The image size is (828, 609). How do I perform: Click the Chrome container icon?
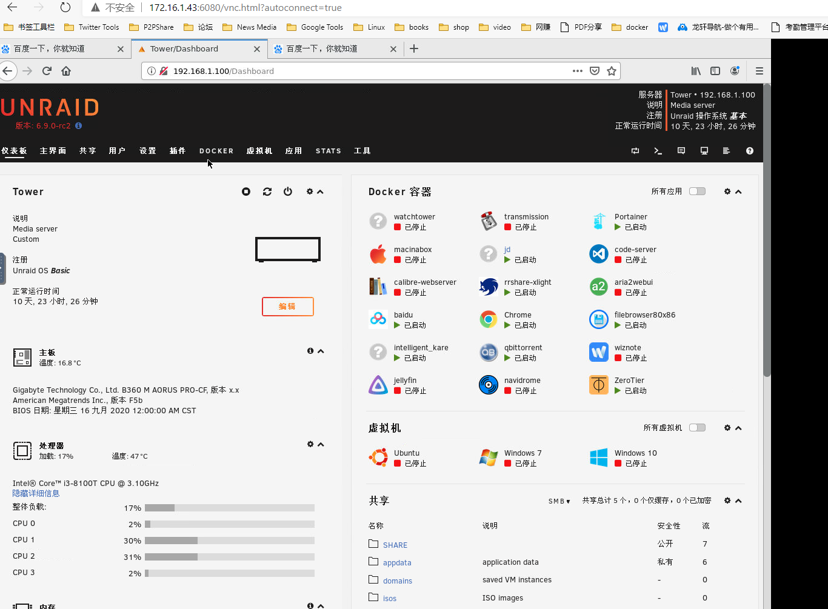(x=489, y=319)
